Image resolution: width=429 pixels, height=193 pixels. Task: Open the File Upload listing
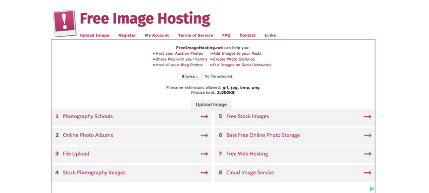tap(132, 154)
